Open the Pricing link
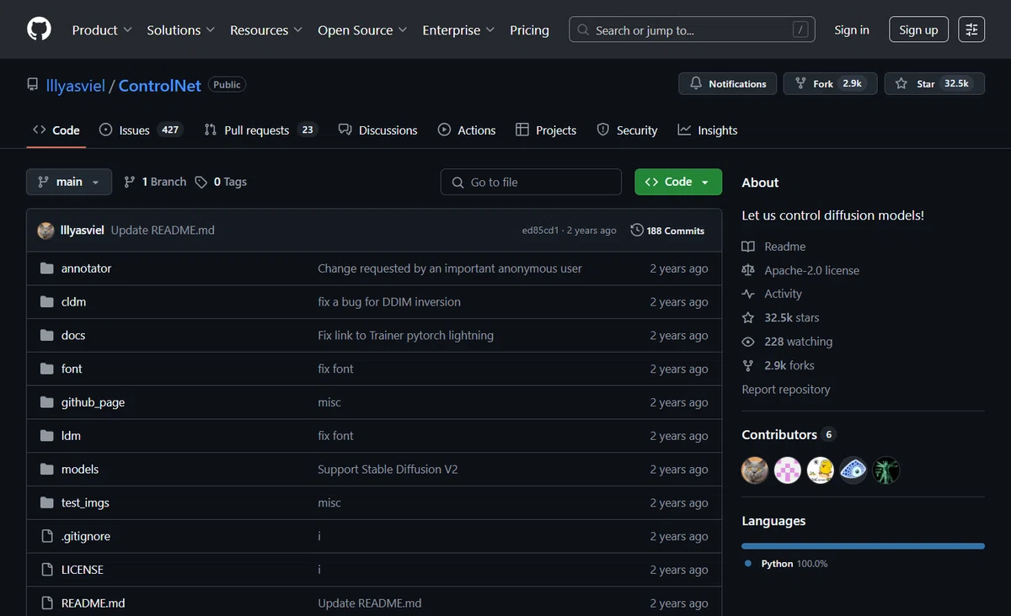Viewport: 1011px width, 616px height. (529, 29)
